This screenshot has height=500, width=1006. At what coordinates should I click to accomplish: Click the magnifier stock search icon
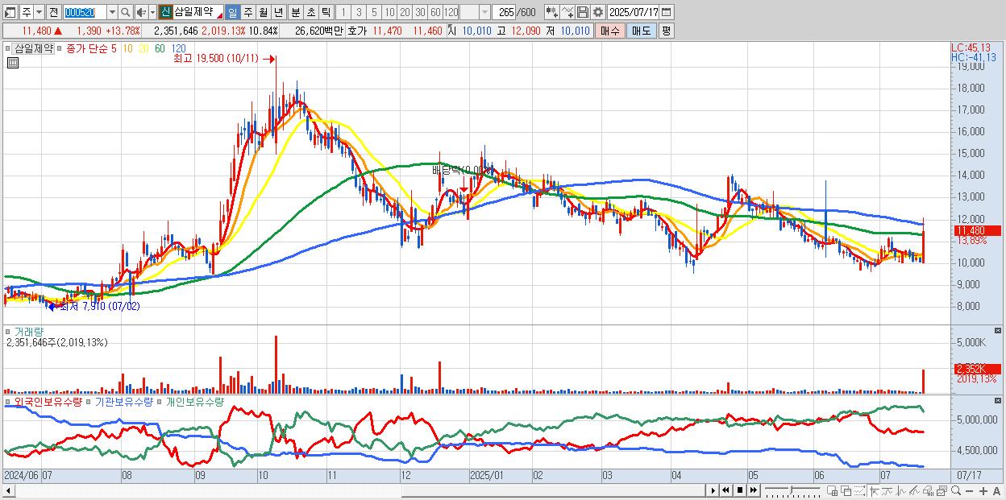click(x=126, y=12)
